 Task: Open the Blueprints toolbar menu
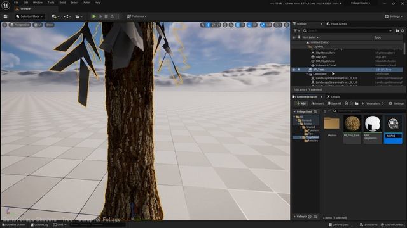(x=67, y=16)
